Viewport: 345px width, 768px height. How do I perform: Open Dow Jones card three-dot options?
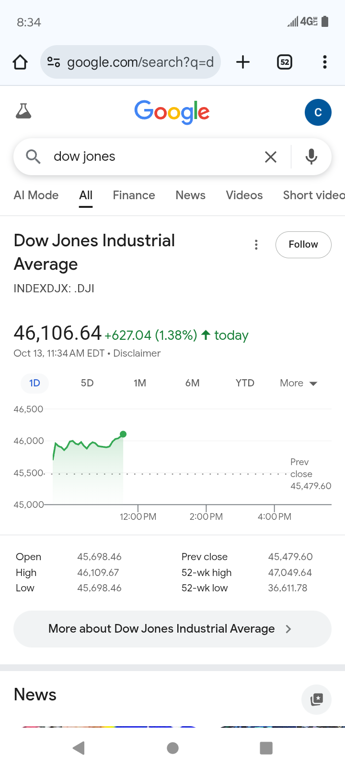256,245
